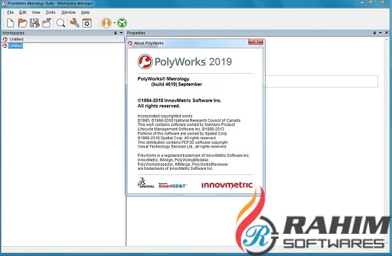Click the "(build 4619) September" text
Screen dimensions: 392x256
click(176, 84)
